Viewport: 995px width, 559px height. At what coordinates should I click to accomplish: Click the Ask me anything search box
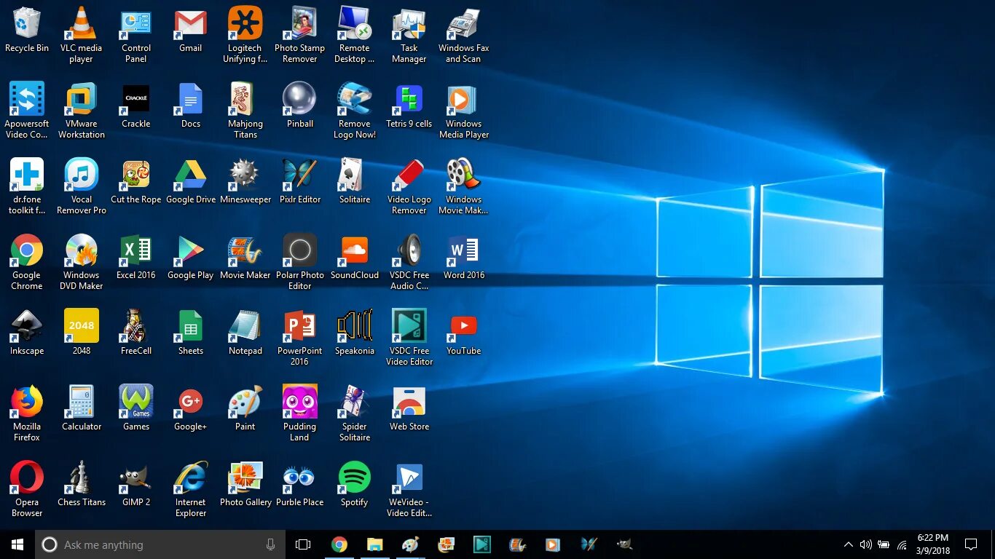tap(160, 544)
